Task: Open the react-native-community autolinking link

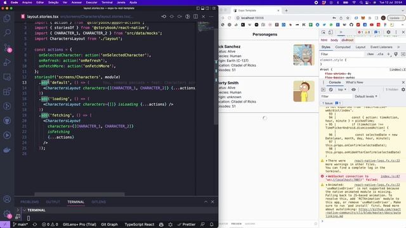Action: click(x=363, y=213)
